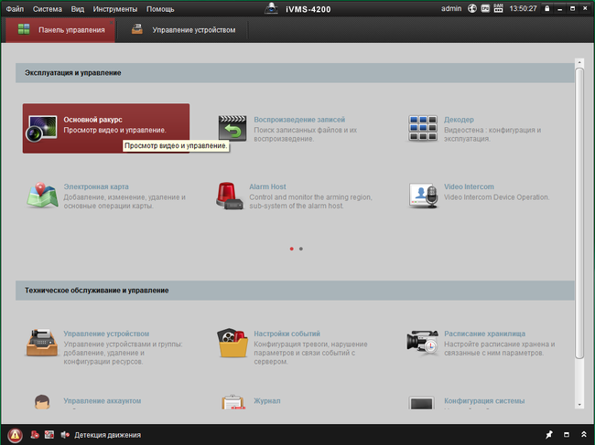Click the CPU usage icon in title bar
The image size is (595, 445).
point(485,8)
